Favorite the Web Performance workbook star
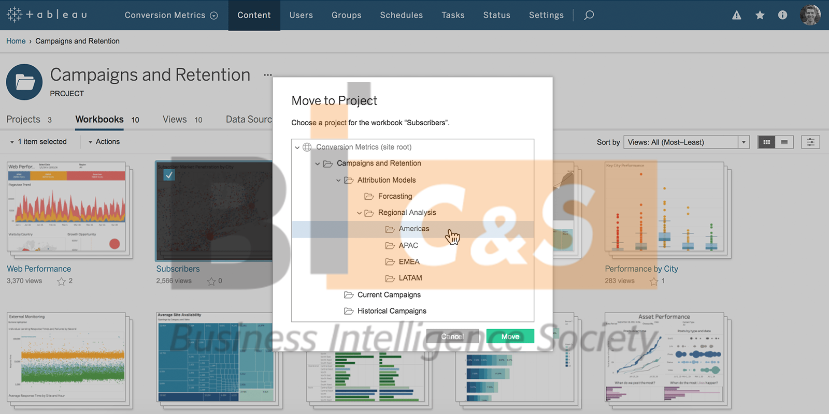The width and height of the screenshot is (829, 414). (61, 282)
